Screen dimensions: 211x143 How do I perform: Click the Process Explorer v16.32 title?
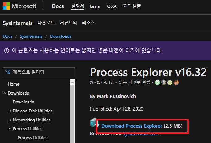(148, 72)
